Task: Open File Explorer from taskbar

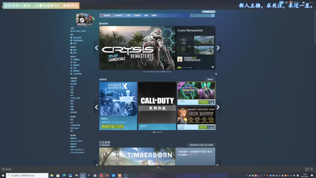Action: (x=52, y=176)
